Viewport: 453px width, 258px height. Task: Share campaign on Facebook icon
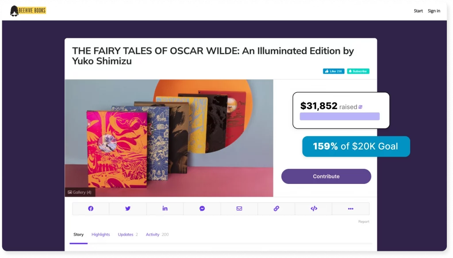(x=91, y=209)
